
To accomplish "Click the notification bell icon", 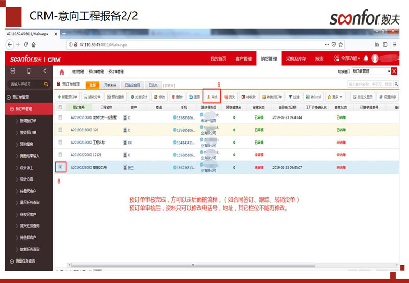I will (366, 59).
